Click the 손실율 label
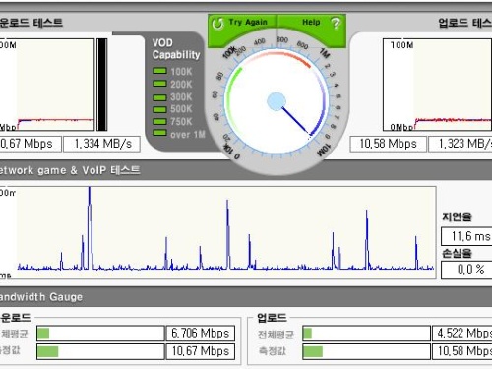Image resolution: width=492 pixels, height=369 pixels. [x=457, y=253]
